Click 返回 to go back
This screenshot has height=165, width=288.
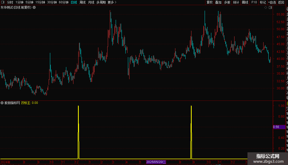pos(281,2)
